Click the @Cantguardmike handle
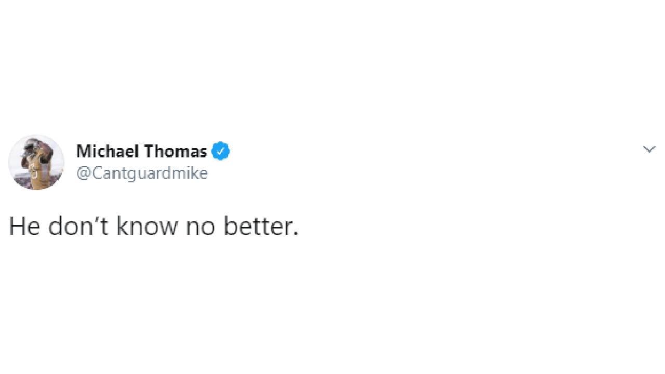This screenshot has width=665, height=374. [142, 173]
